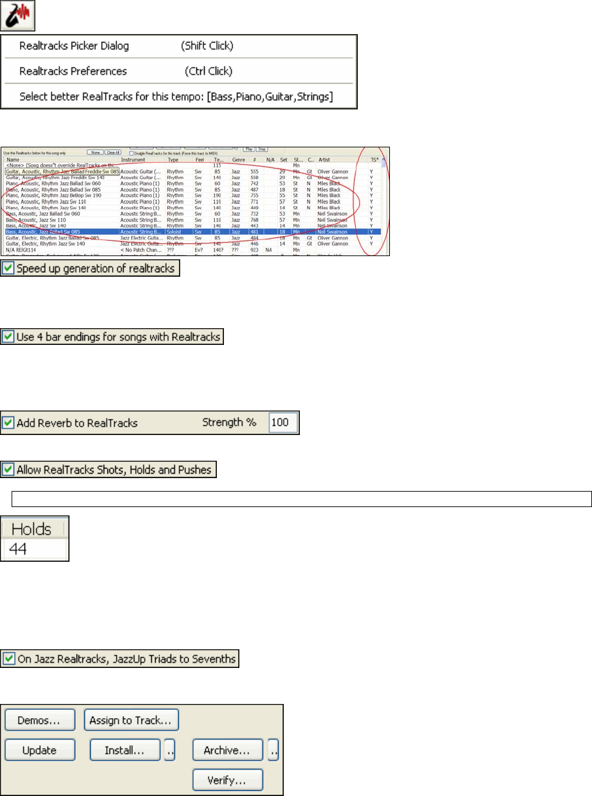Click small '..' button beside Archive
Image resolution: width=592 pixels, height=796 pixels.
(x=273, y=750)
